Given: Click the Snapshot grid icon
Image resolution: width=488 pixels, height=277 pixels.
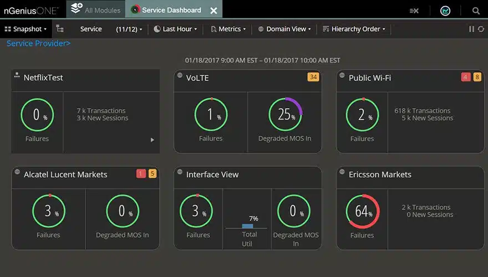Looking at the screenshot, I should click(x=8, y=29).
